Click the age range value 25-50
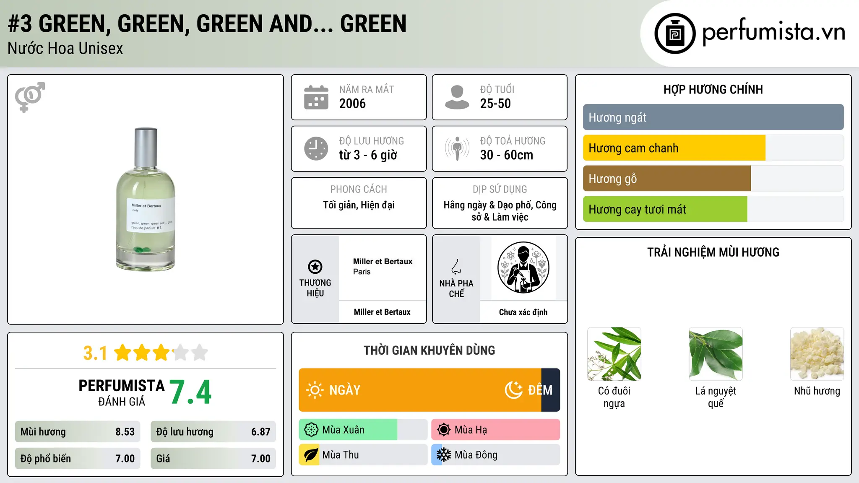Image resolution: width=859 pixels, height=483 pixels. coord(495,104)
